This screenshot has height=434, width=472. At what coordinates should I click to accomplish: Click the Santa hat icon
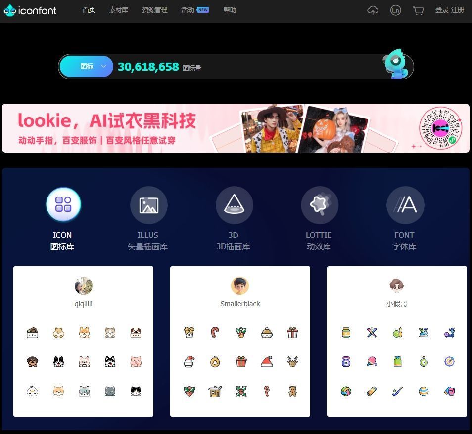click(x=267, y=362)
